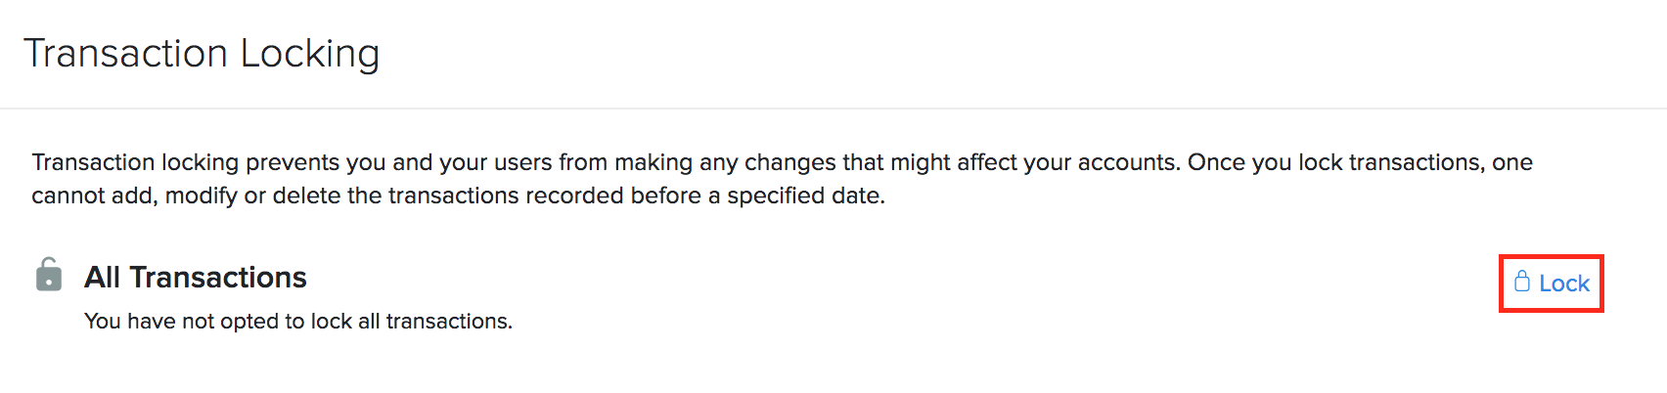
Task: Click the word "Locking" in the page title
Action: (x=309, y=54)
